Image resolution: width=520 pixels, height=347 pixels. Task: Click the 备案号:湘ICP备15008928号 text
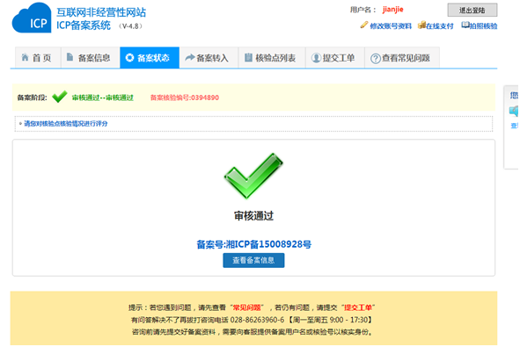253,244
